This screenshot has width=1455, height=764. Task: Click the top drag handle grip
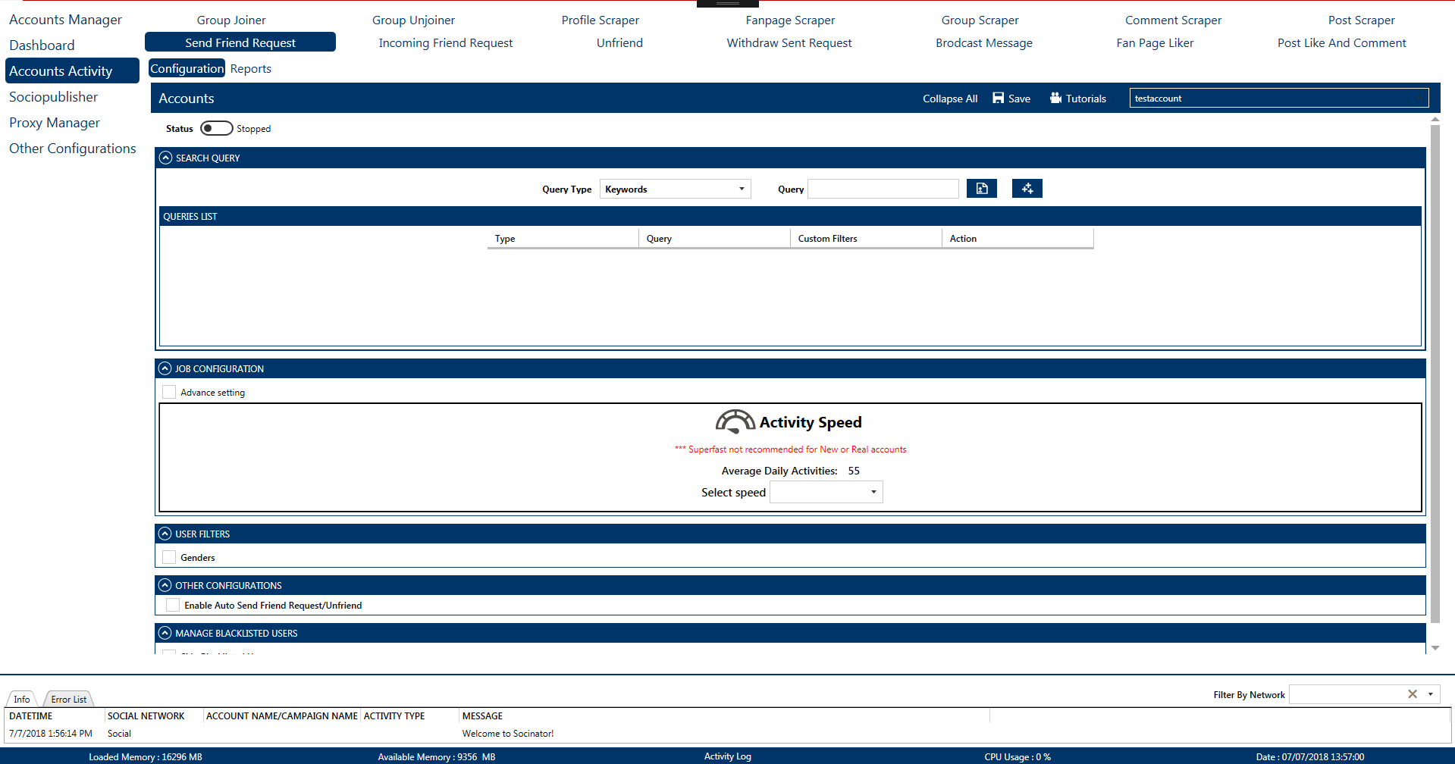tap(727, 4)
